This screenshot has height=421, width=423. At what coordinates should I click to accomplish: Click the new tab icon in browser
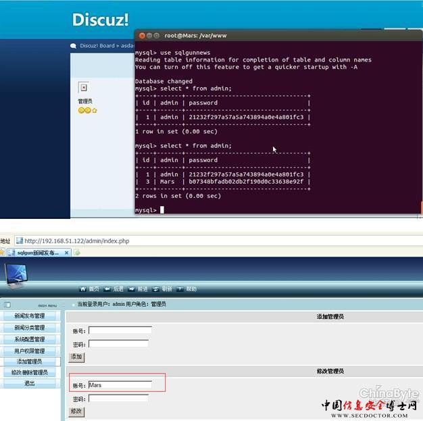pyautogui.click(x=77, y=253)
